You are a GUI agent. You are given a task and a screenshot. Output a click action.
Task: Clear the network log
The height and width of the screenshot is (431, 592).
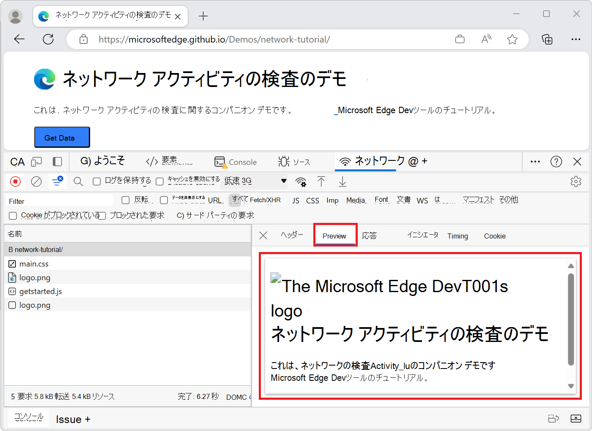tap(36, 182)
